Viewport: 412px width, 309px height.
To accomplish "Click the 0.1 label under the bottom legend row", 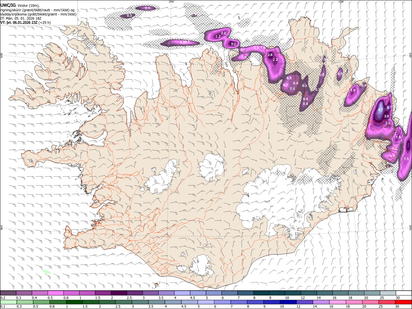I will click(x=3, y=306).
